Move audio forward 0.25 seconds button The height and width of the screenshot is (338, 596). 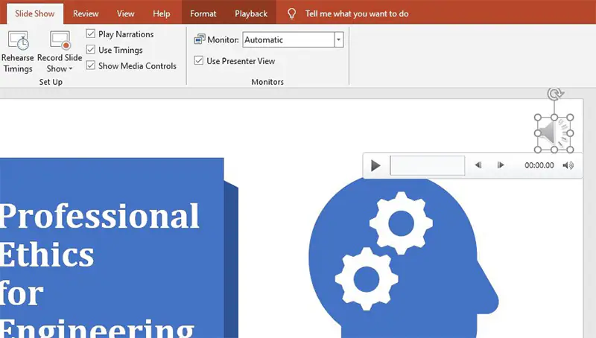[x=501, y=165]
